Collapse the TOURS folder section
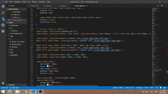This screenshot has height=94, width=168. [17, 23]
